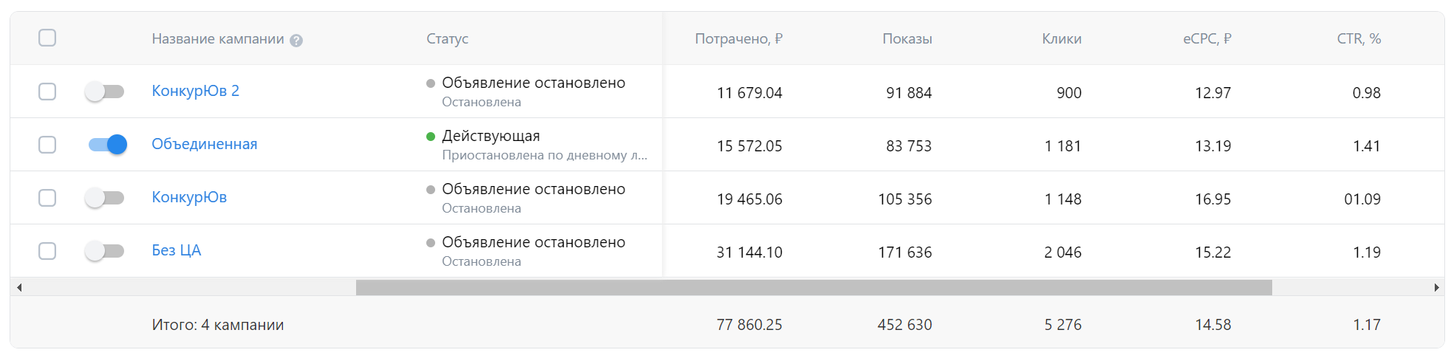Sort table by Показы column
Screen dimensions: 1451x361
coord(907,38)
